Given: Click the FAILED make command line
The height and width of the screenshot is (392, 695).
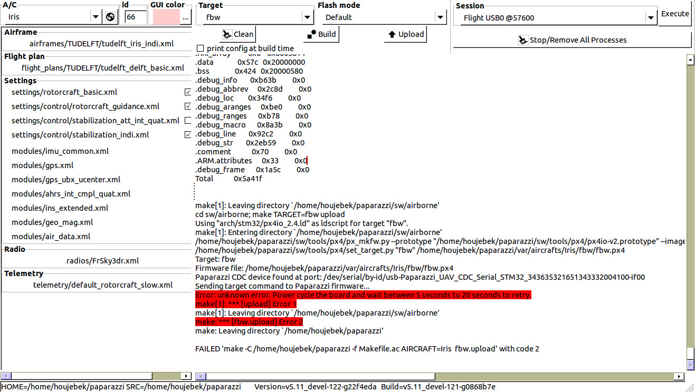Looking at the screenshot, I should point(367,349).
